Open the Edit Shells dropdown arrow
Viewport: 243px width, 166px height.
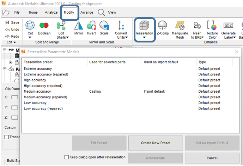click(x=67, y=37)
